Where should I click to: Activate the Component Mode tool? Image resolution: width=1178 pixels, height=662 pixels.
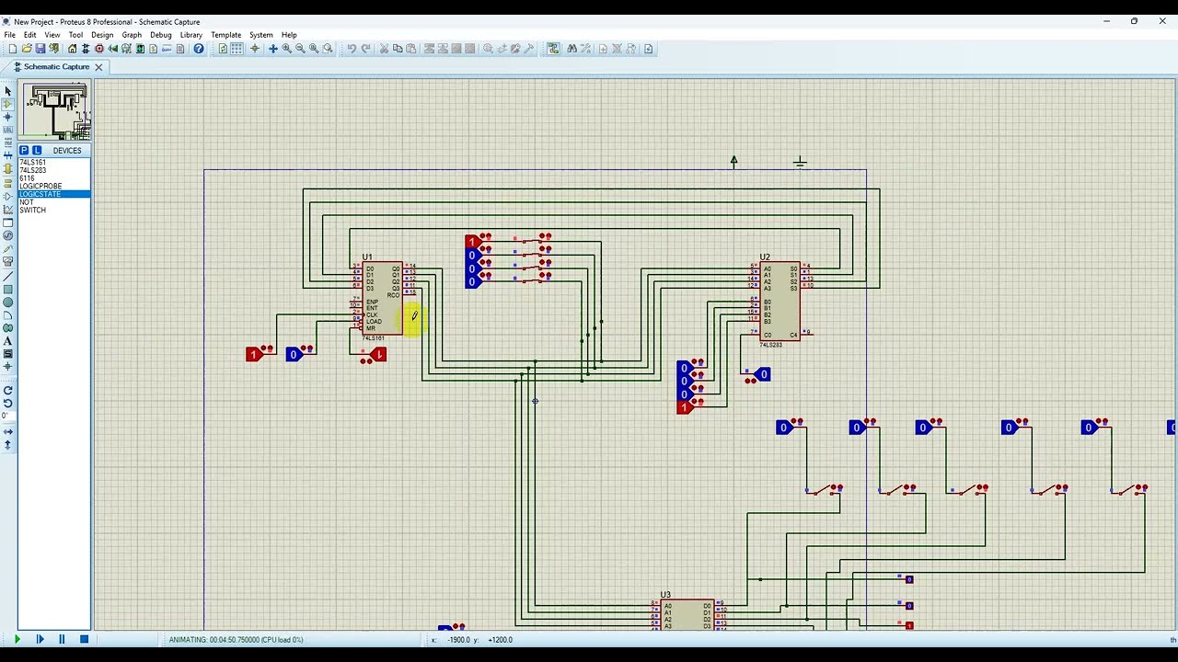(8, 104)
